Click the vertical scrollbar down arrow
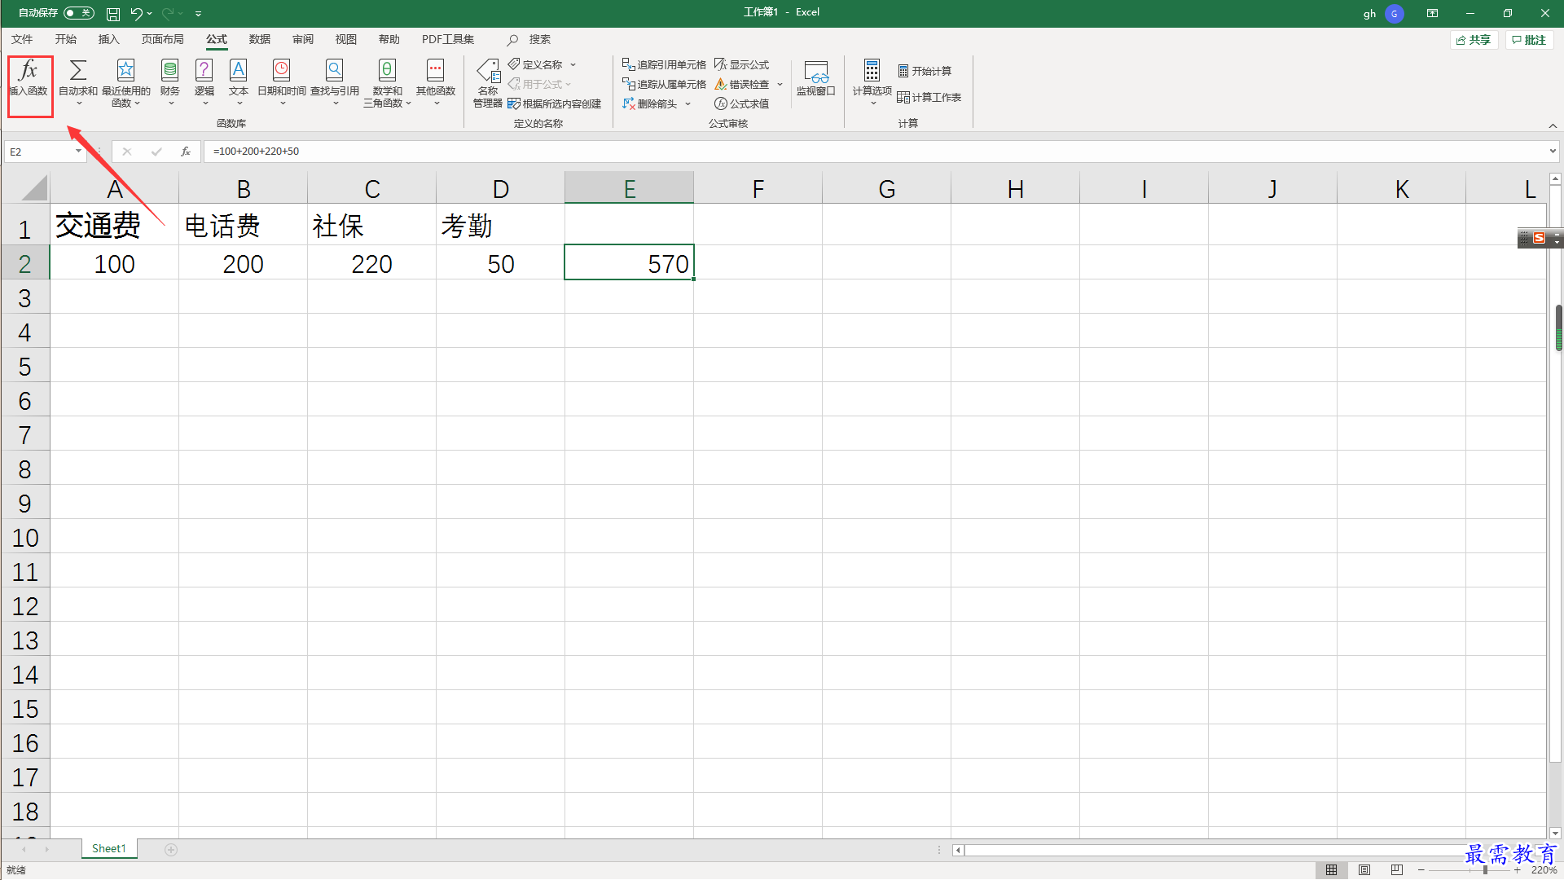 click(1555, 834)
